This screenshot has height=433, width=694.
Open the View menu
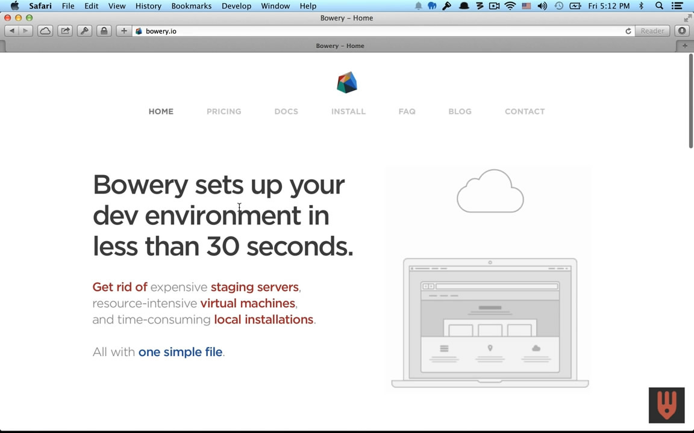point(117,6)
